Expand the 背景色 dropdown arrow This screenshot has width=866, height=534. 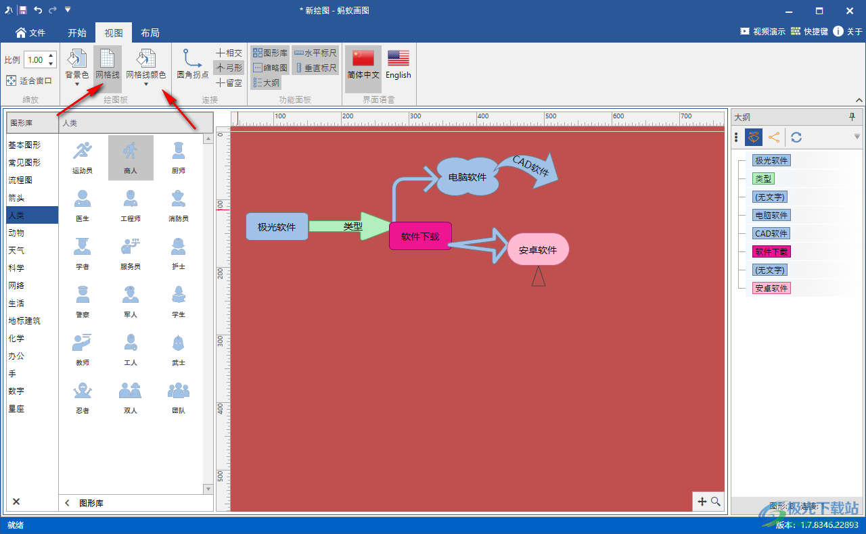coord(76,84)
